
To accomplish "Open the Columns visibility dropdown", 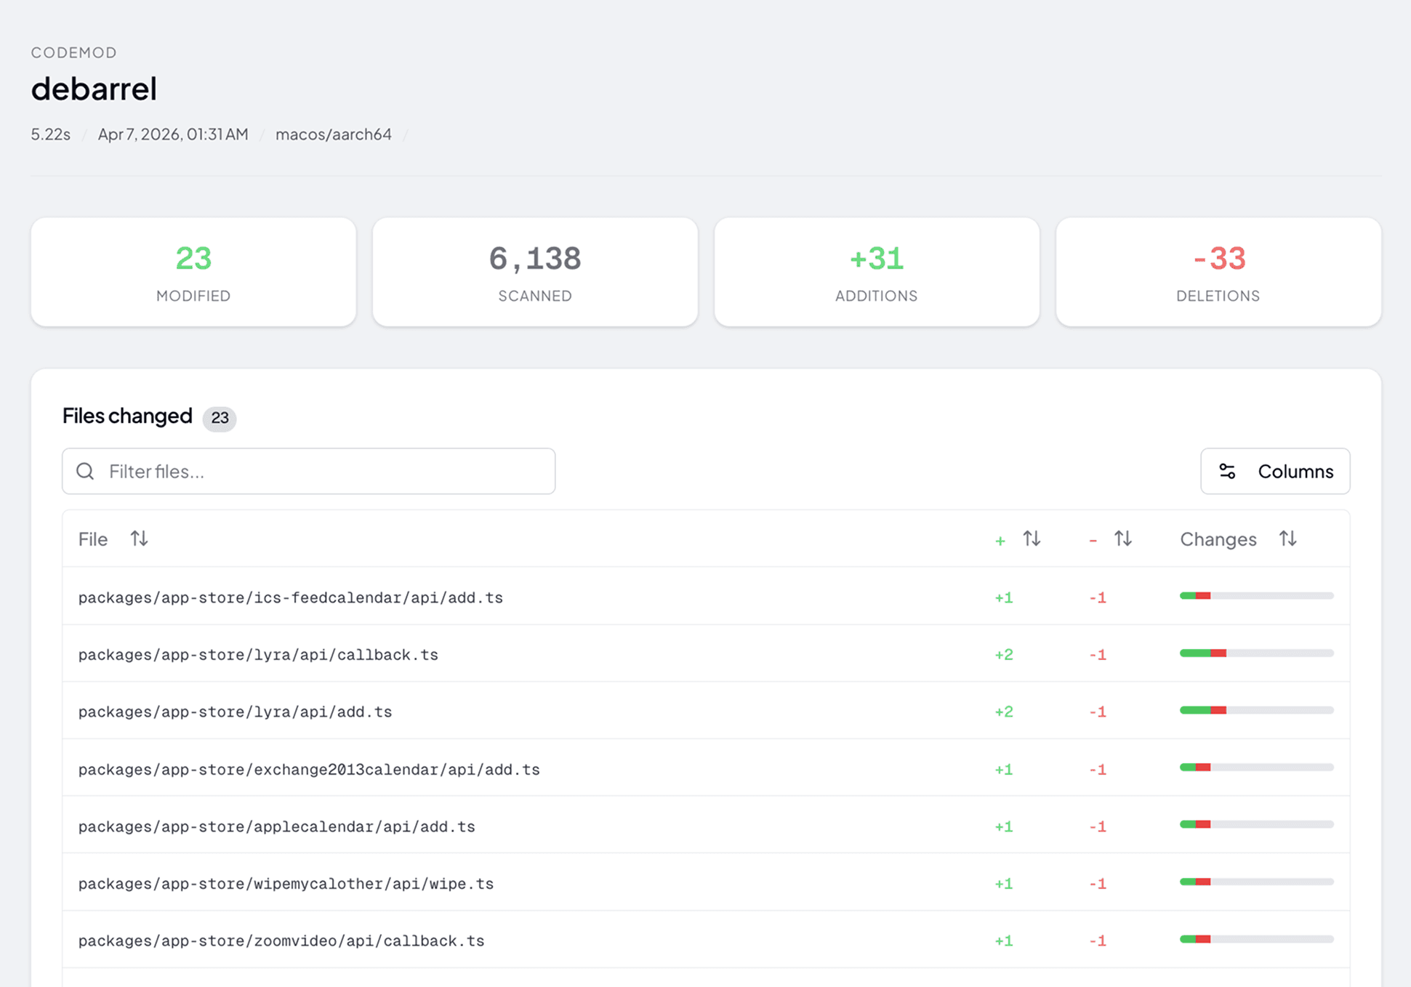I will pos(1275,471).
